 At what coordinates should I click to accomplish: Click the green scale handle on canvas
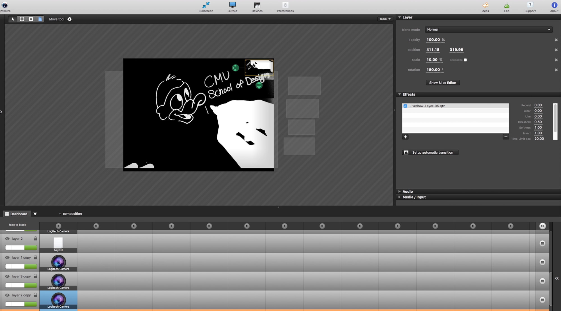point(259,85)
